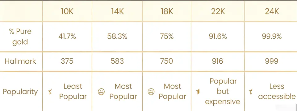
Task: Click the 375 hallmark value
Action: (67, 61)
